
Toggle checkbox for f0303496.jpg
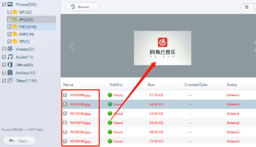coord(65,95)
